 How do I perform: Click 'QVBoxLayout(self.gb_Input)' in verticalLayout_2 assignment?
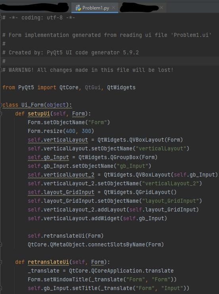click(177, 175)
